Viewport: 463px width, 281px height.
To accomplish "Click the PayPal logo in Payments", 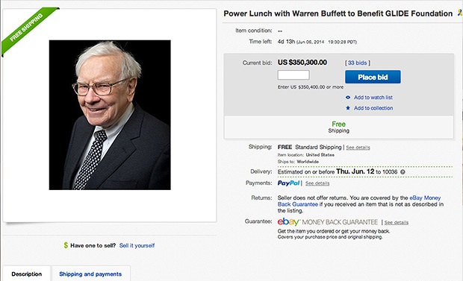I will 288,183.
